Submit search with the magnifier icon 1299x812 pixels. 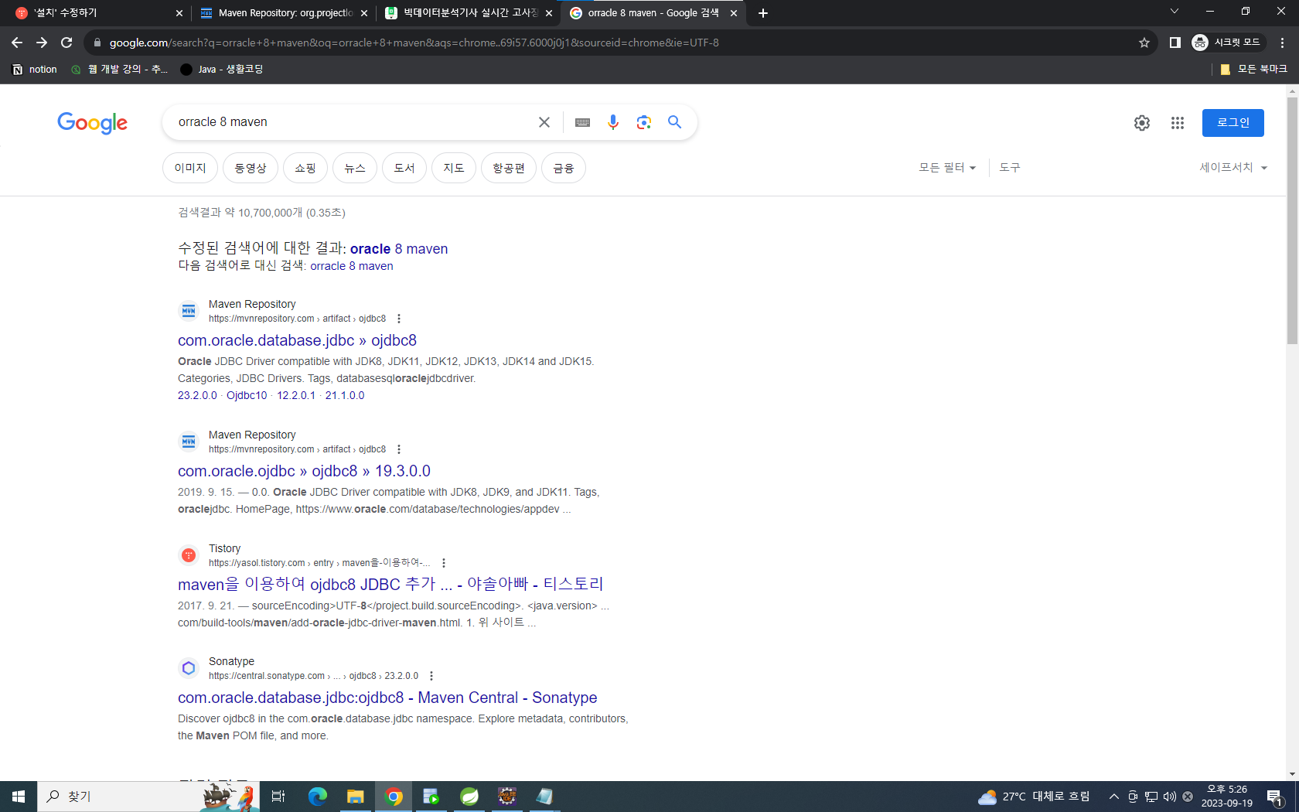pos(675,122)
